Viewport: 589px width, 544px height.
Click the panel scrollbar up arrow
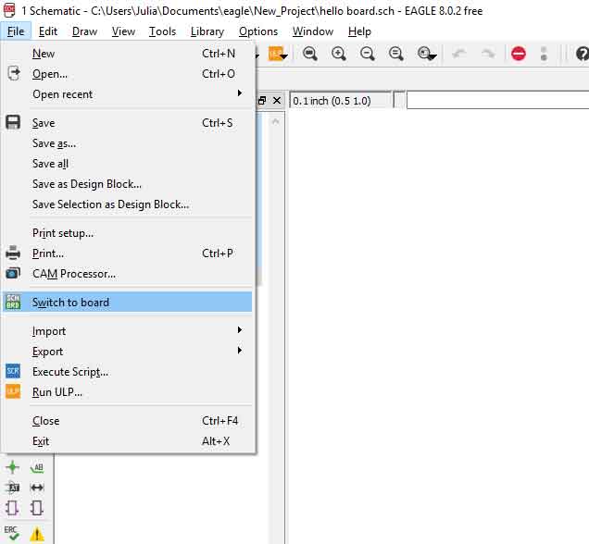pyautogui.click(x=275, y=121)
